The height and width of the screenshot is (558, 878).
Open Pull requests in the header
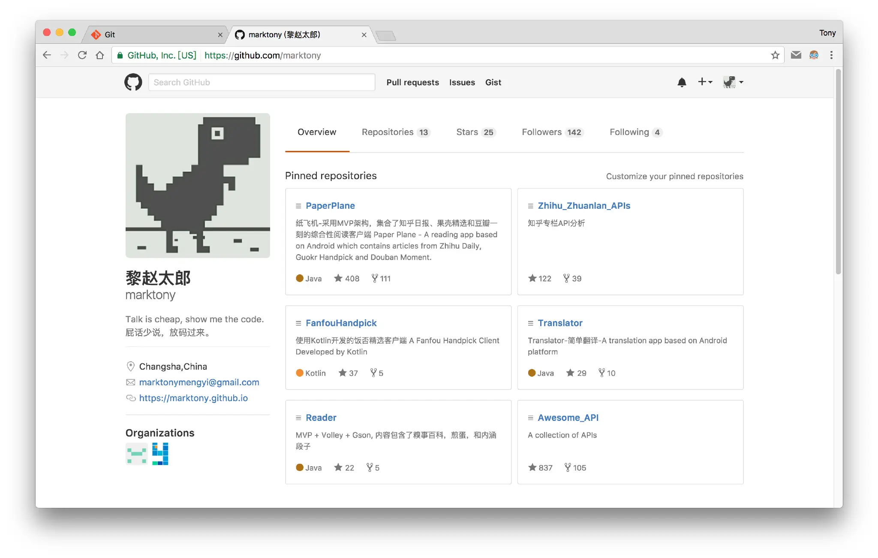pyautogui.click(x=412, y=82)
